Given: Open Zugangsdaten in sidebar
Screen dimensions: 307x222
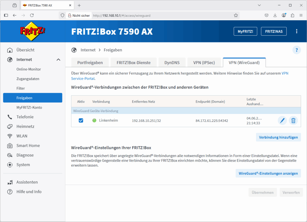Looking at the screenshot, I should tap(28, 79).
